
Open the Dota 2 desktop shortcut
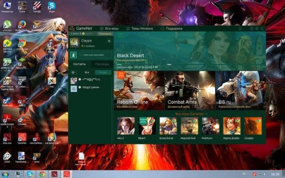coord(22,102)
